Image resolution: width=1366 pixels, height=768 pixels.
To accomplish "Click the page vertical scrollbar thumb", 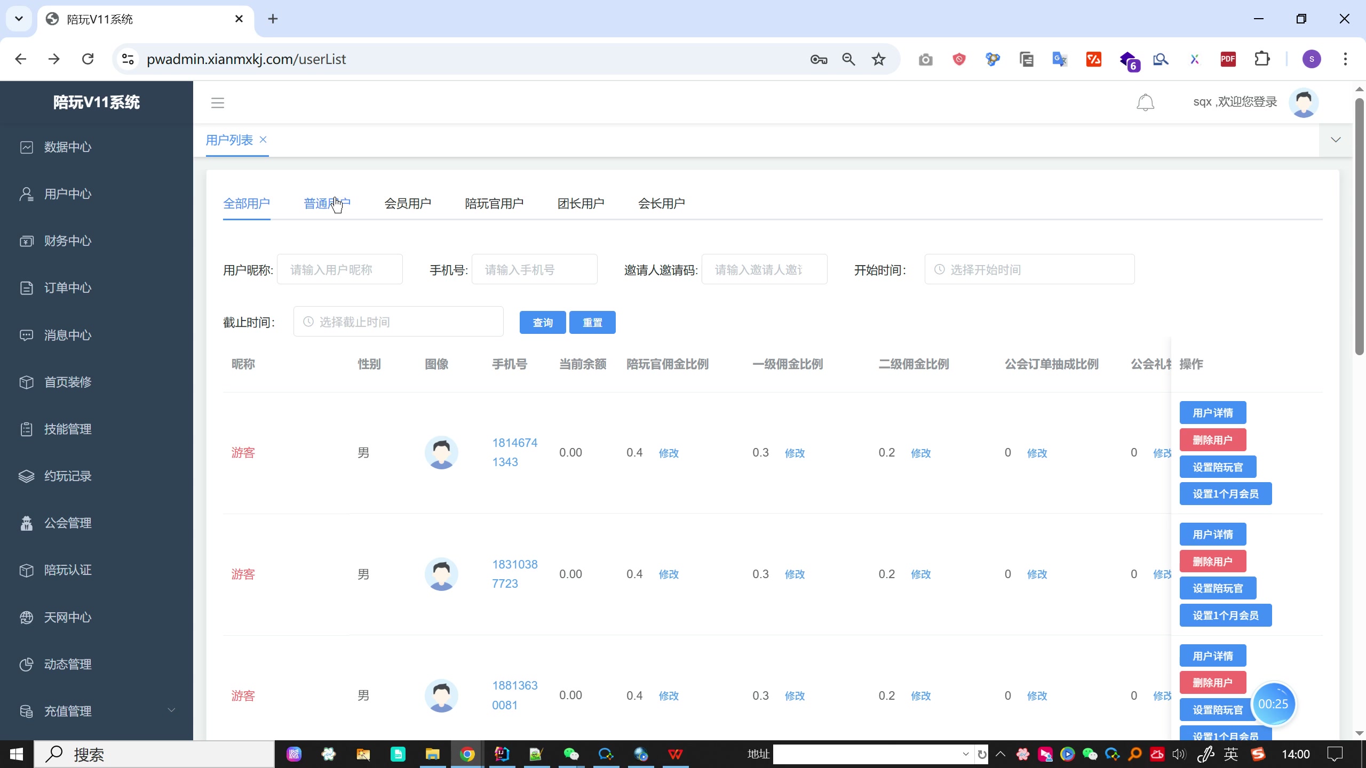I will click(1359, 226).
